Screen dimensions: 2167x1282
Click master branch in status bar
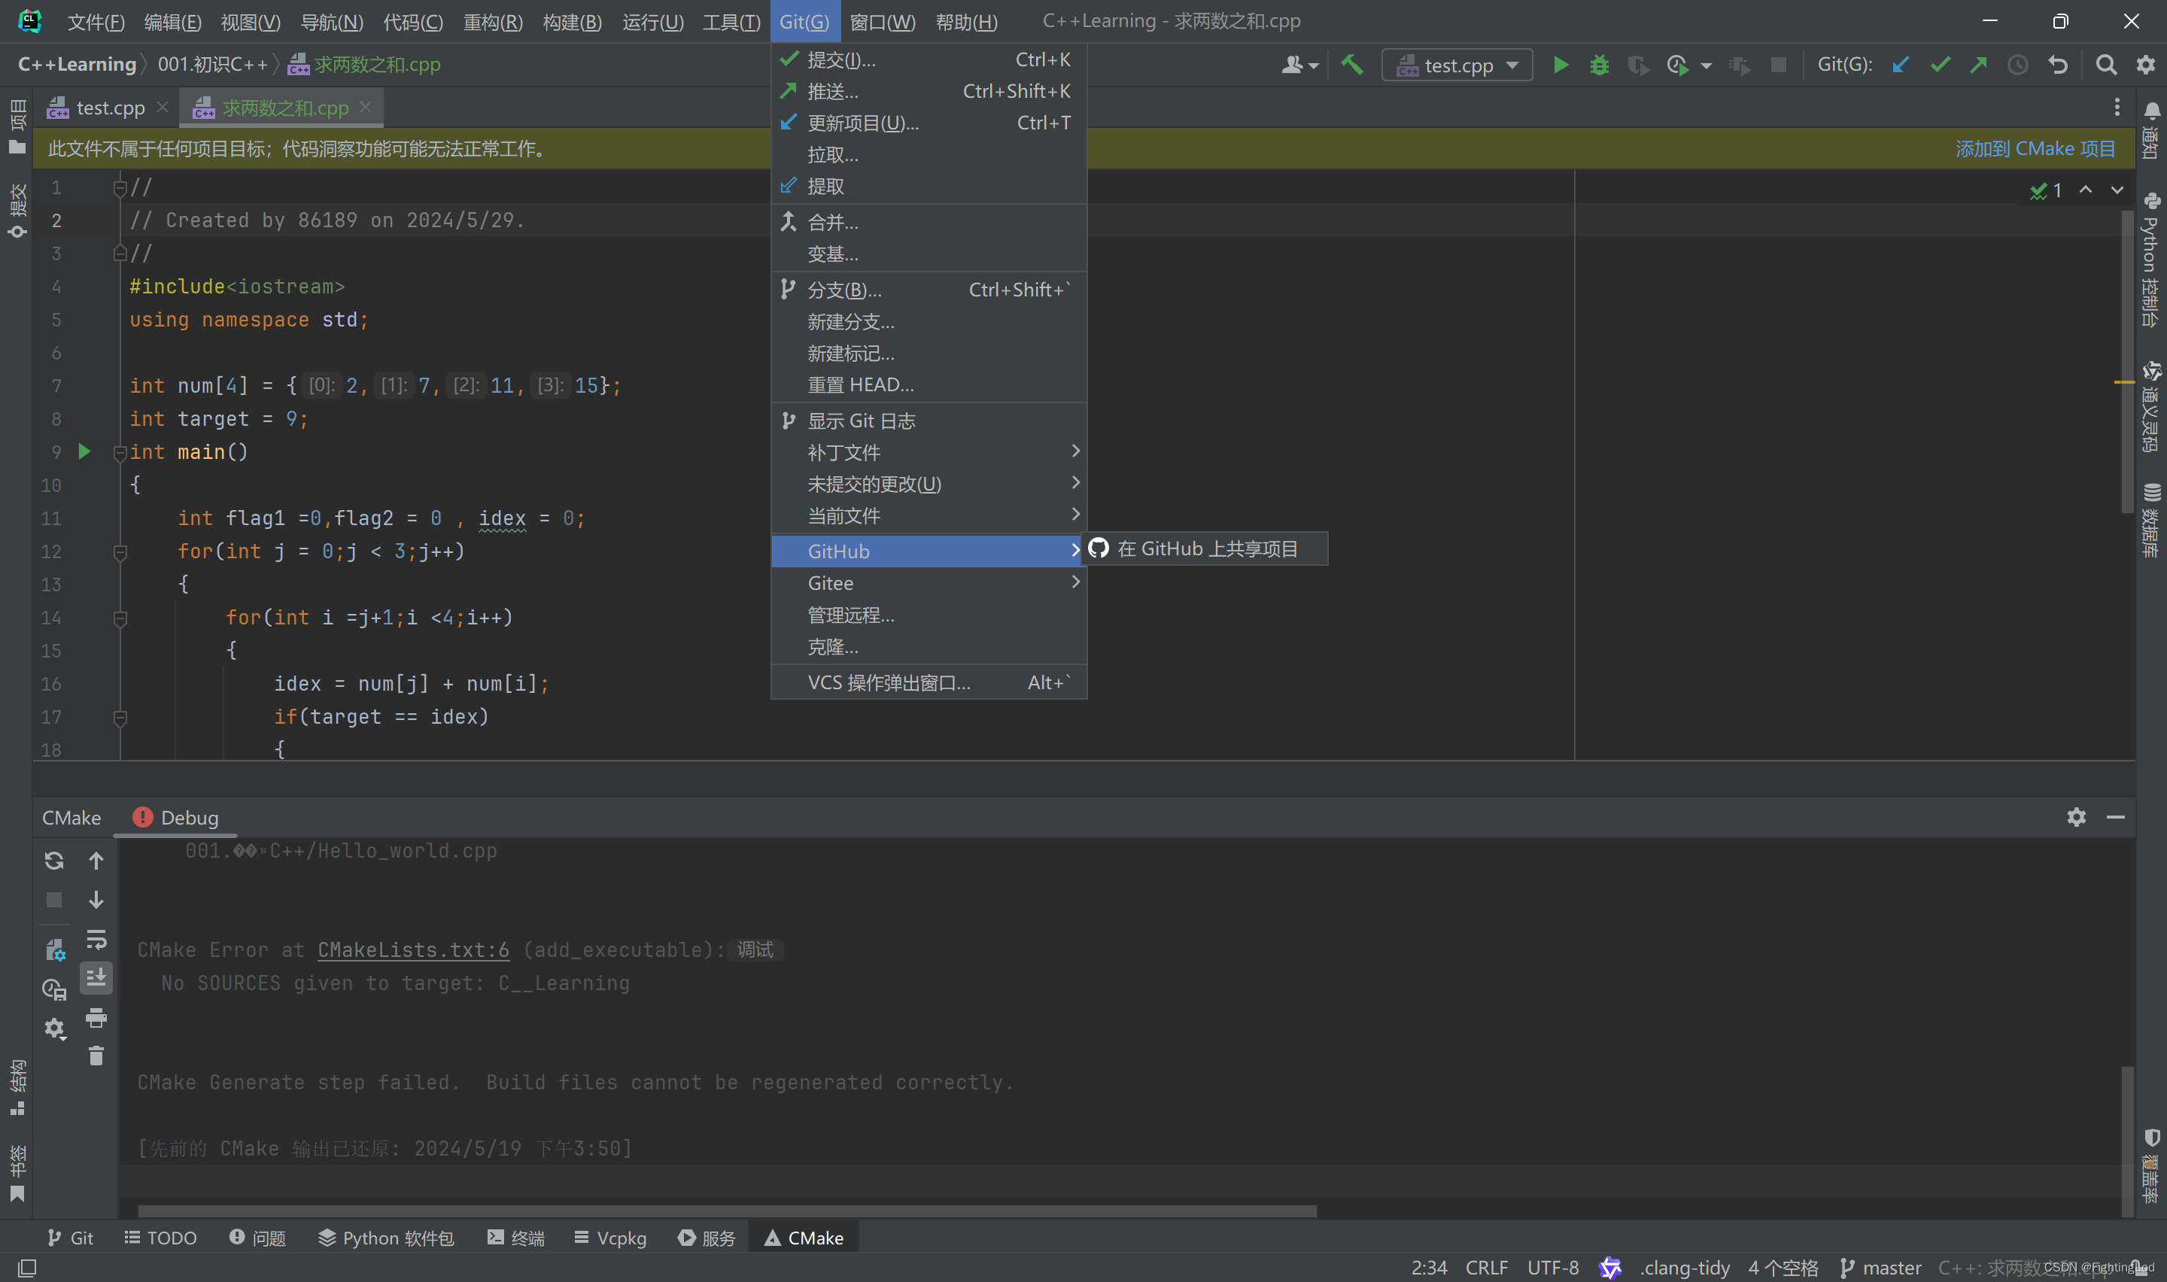[x=1880, y=1267]
